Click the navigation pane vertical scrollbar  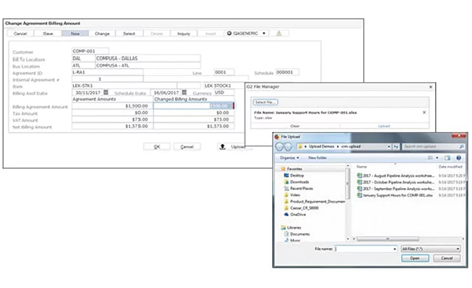(348, 183)
